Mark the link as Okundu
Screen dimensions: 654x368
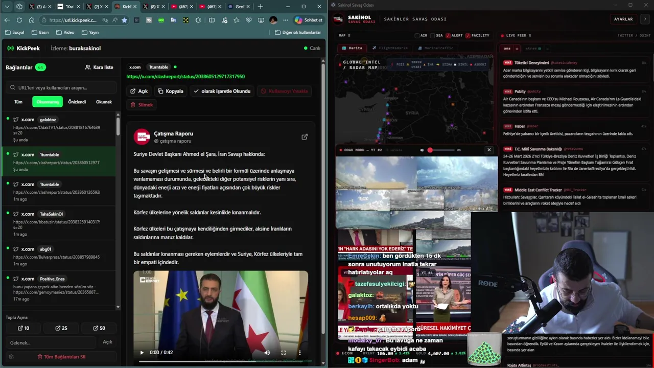click(x=222, y=91)
